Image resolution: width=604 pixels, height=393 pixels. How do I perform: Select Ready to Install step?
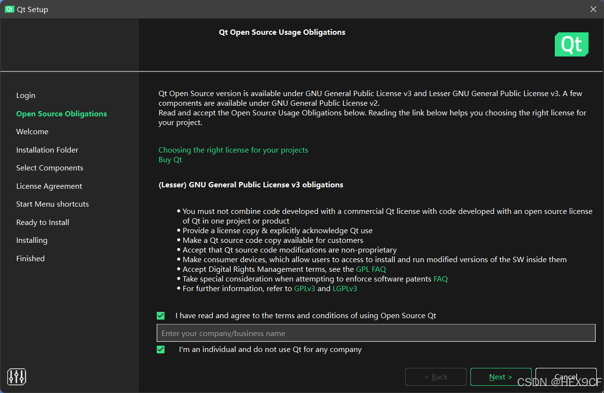(x=42, y=223)
